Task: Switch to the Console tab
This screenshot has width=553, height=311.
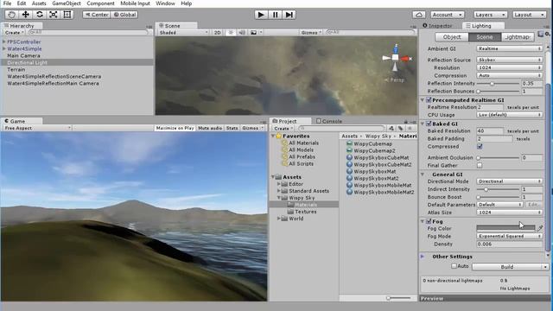Action: coord(329,121)
